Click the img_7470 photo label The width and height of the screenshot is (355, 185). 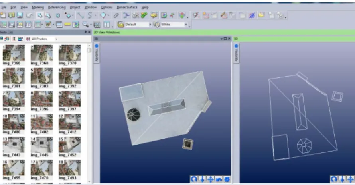click(x=39, y=178)
